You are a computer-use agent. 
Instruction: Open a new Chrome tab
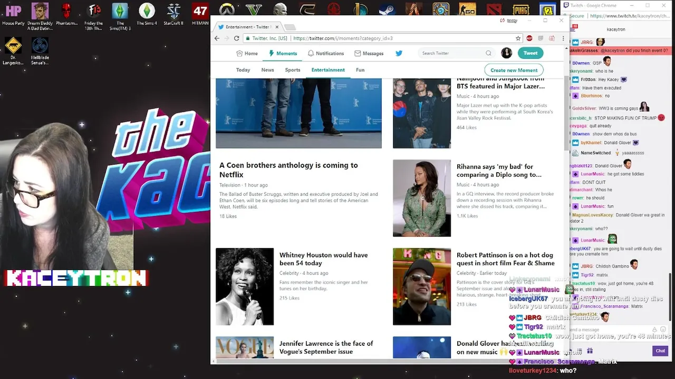(290, 27)
